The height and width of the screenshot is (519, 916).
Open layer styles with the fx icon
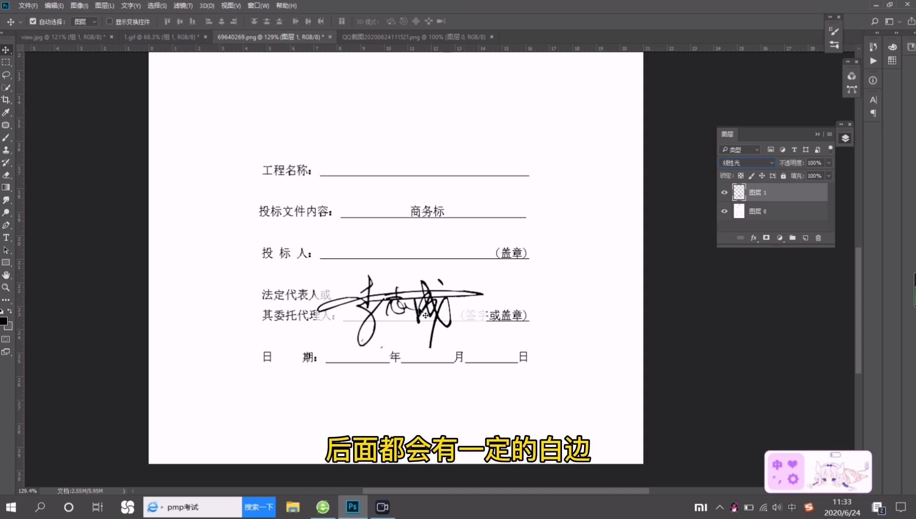click(x=754, y=238)
